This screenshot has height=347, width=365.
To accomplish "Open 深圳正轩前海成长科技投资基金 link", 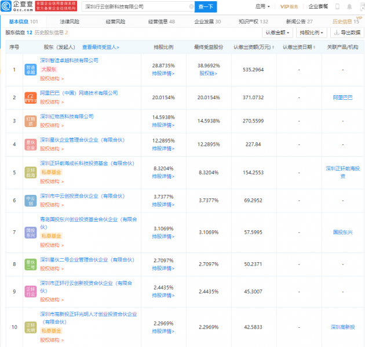I will pos(87,163).
